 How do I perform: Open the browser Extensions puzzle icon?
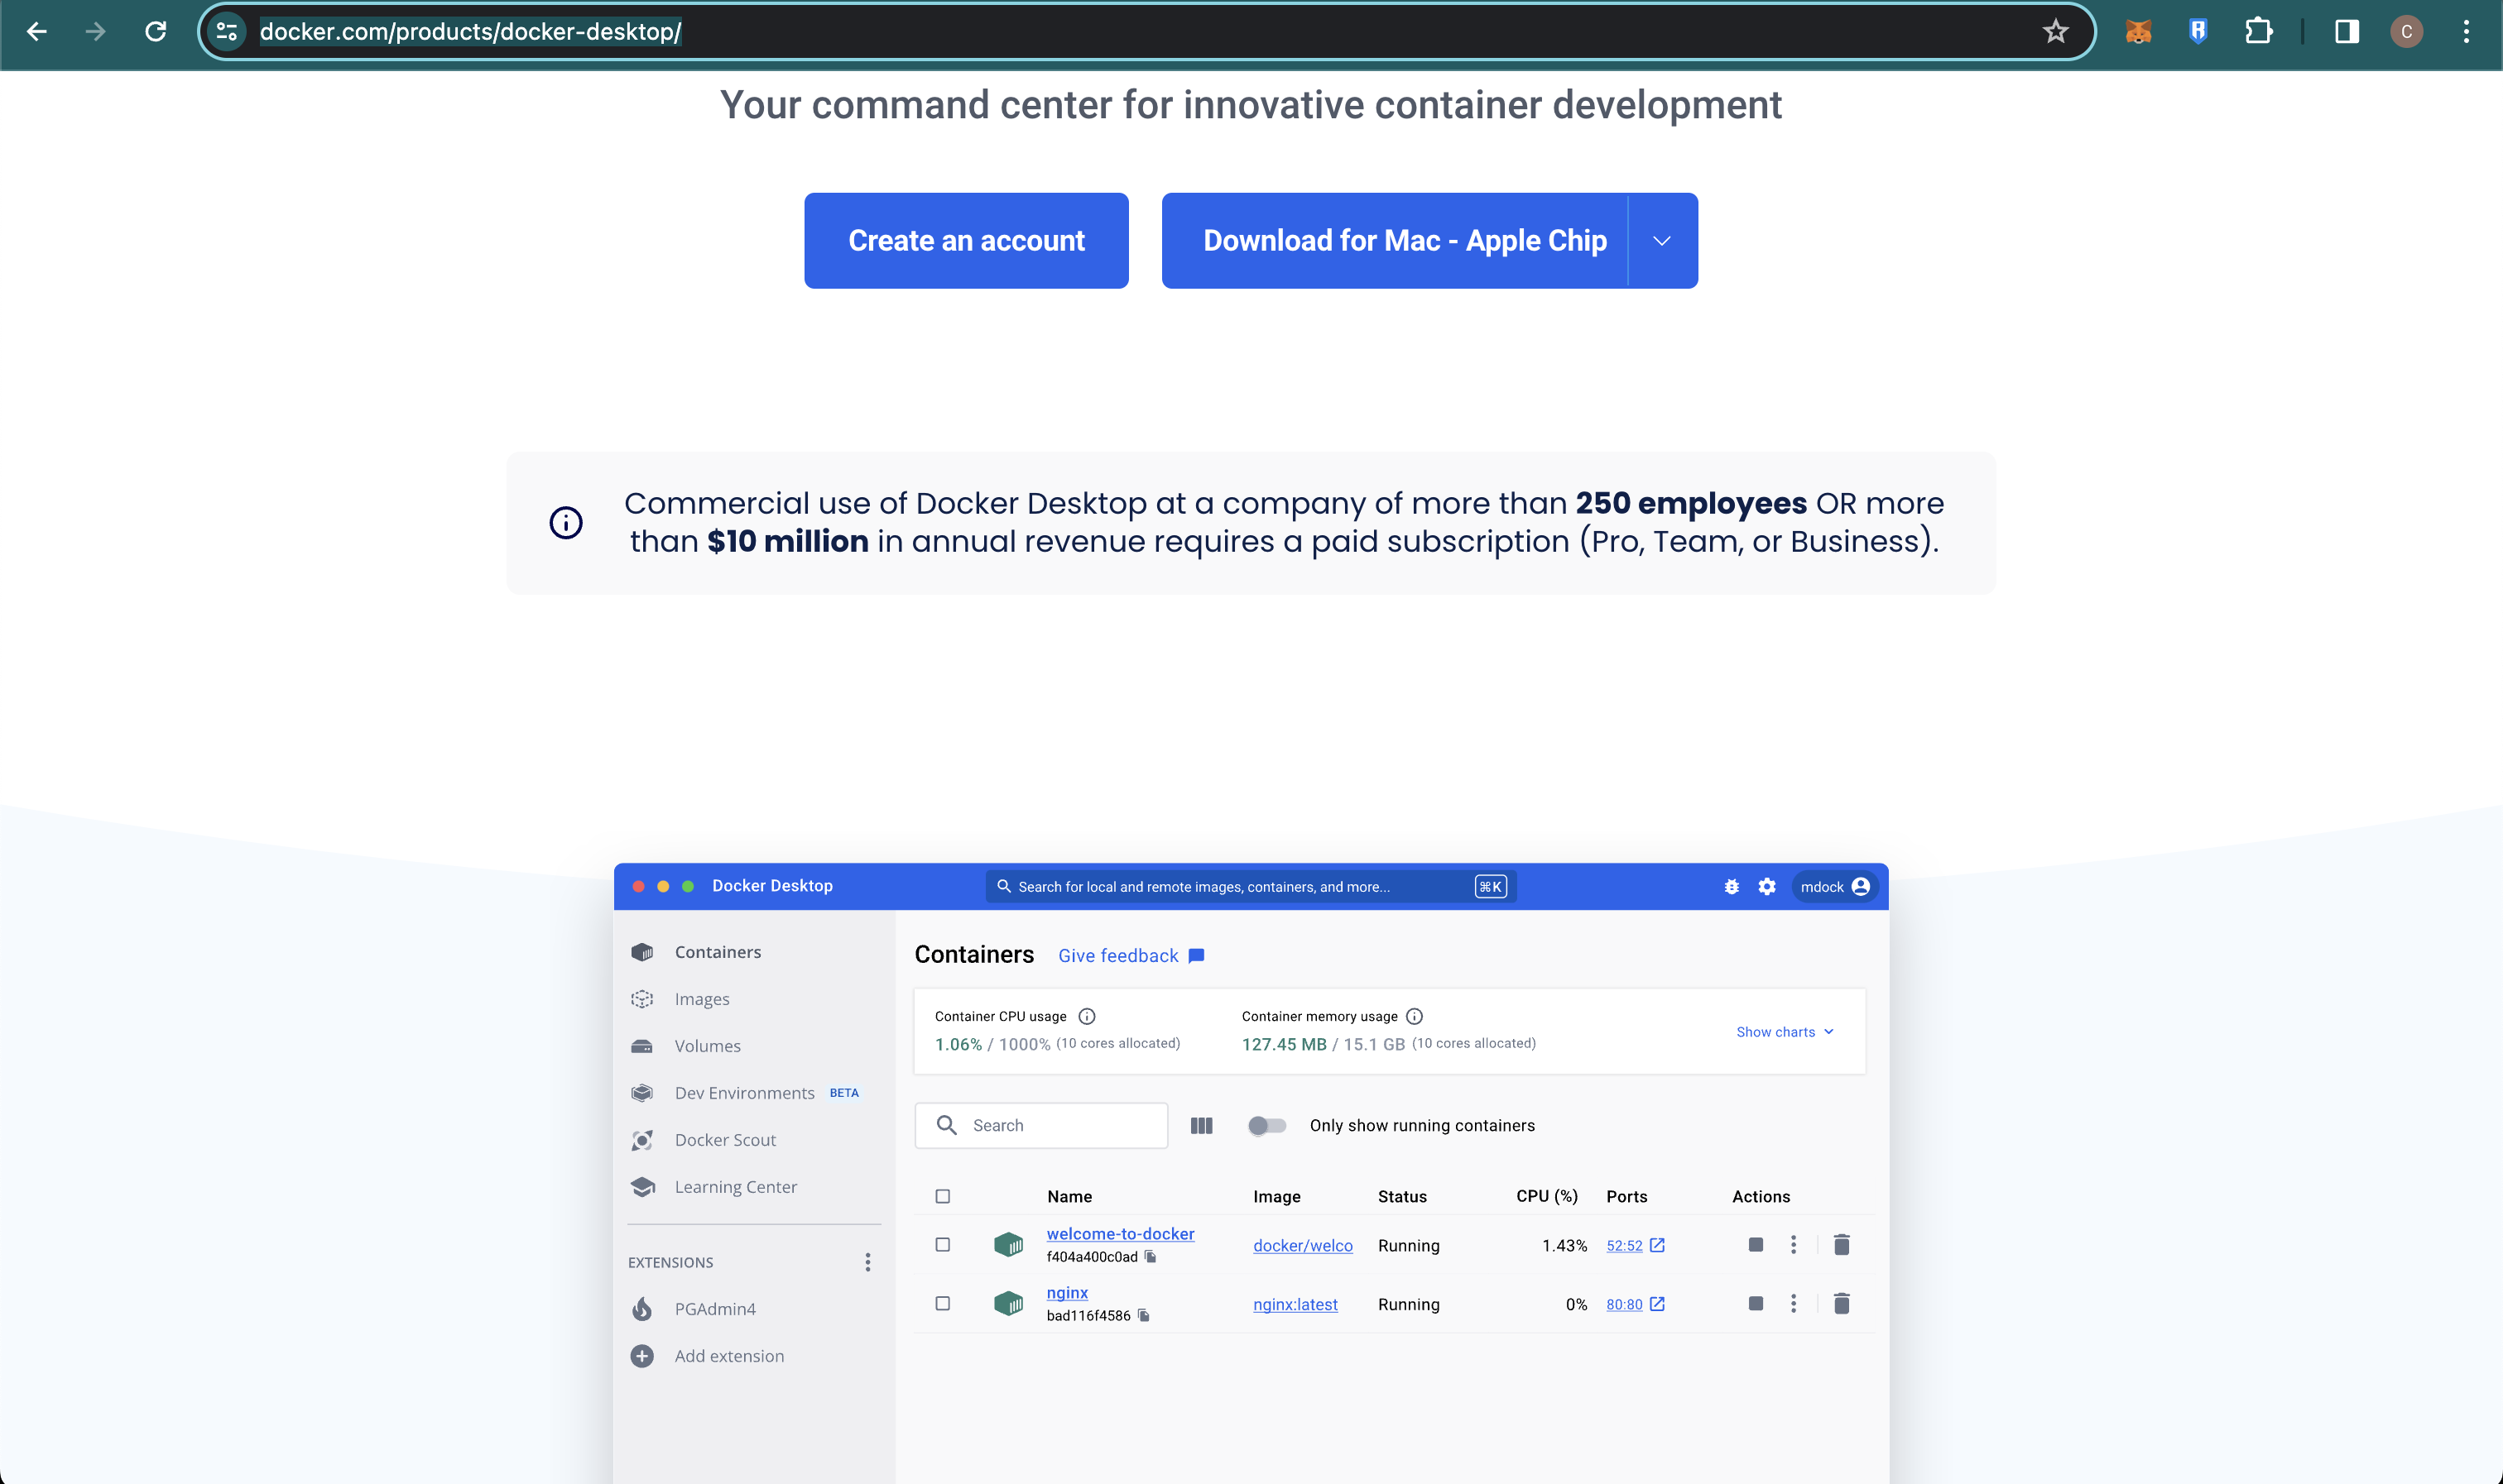(x=2258, y=32)
